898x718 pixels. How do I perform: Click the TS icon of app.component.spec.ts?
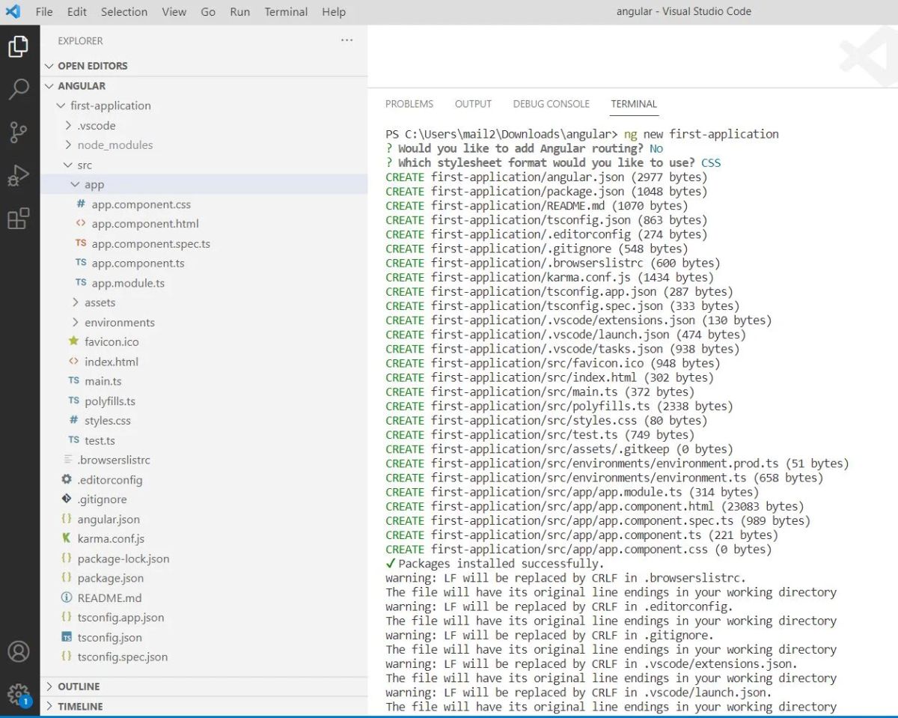coord(81,243)
